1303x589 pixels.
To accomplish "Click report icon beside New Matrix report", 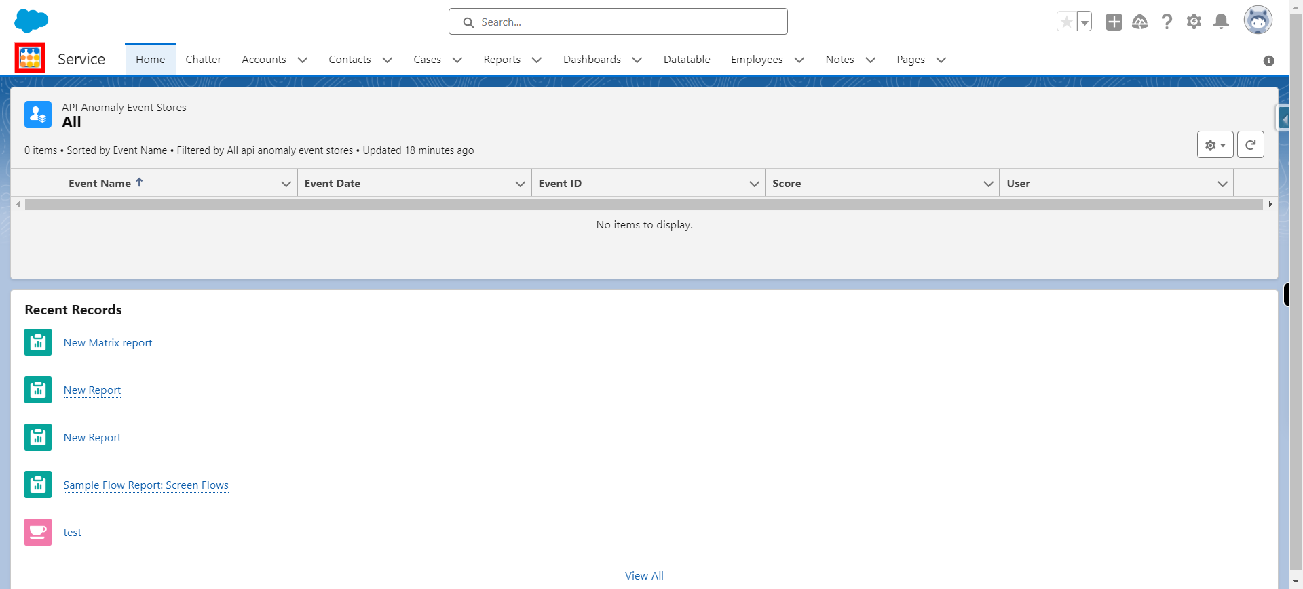I will coord(38,342).
